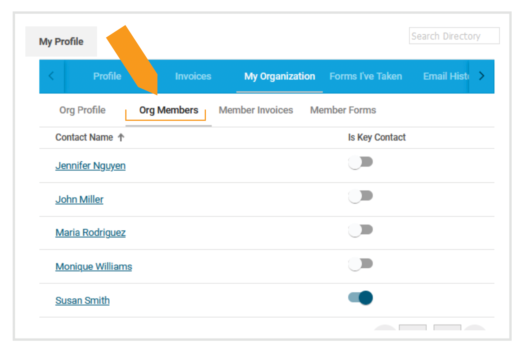View the Member Invoices sub-tab

[x=256, y=110]
